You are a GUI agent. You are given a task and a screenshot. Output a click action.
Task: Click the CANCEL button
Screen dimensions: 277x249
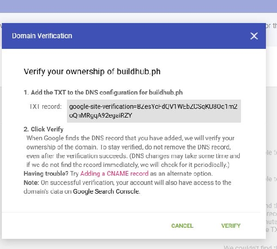[182, 226]
